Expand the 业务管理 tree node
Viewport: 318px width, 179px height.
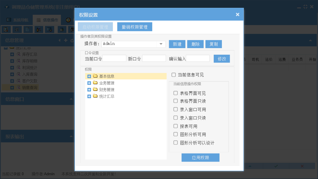pyautogui.click(x=89, y=83)
